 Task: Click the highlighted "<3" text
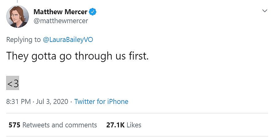[13, 83]
